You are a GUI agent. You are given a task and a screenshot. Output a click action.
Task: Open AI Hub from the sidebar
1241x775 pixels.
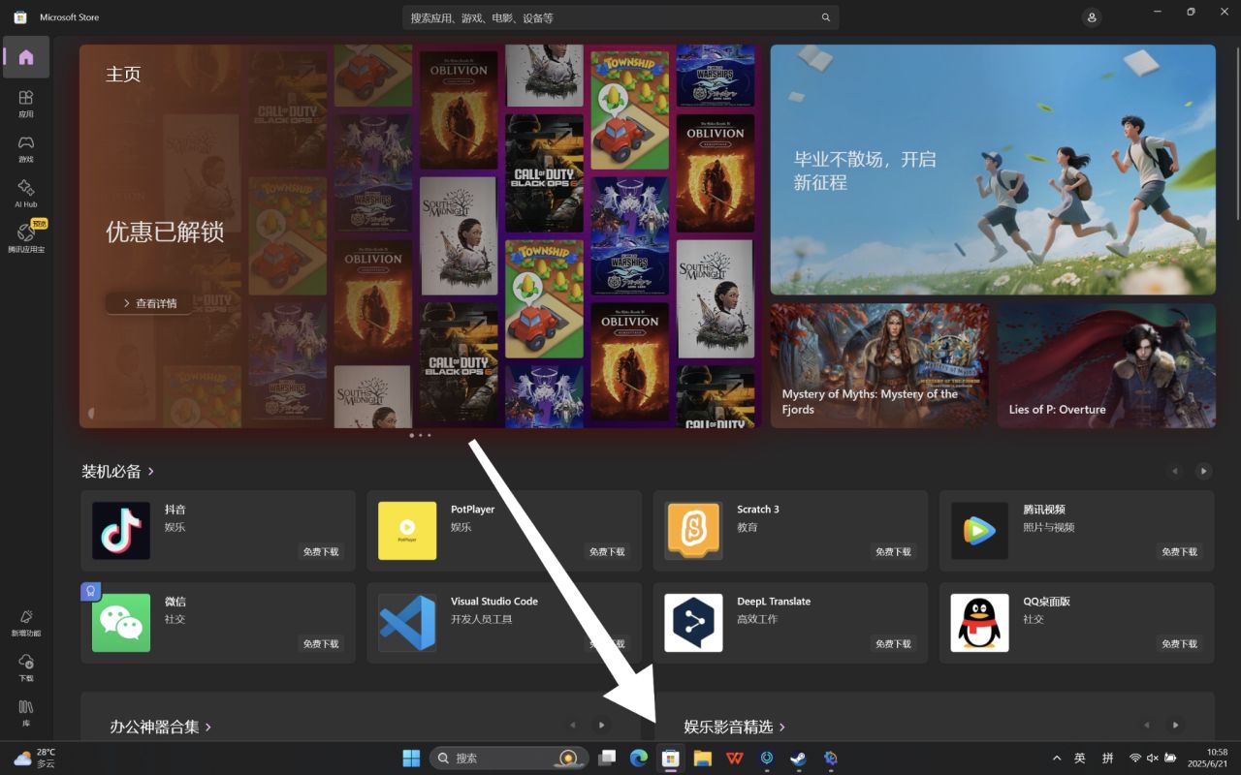click(x=26, y=193)
